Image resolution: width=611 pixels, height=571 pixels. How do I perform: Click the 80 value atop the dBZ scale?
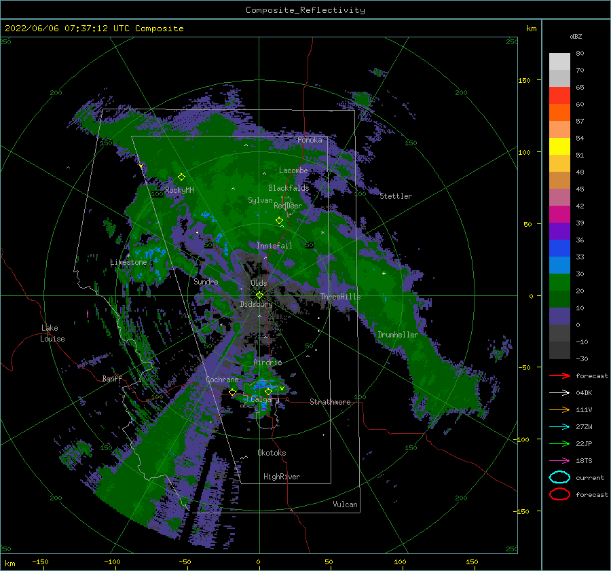(580, 54)
